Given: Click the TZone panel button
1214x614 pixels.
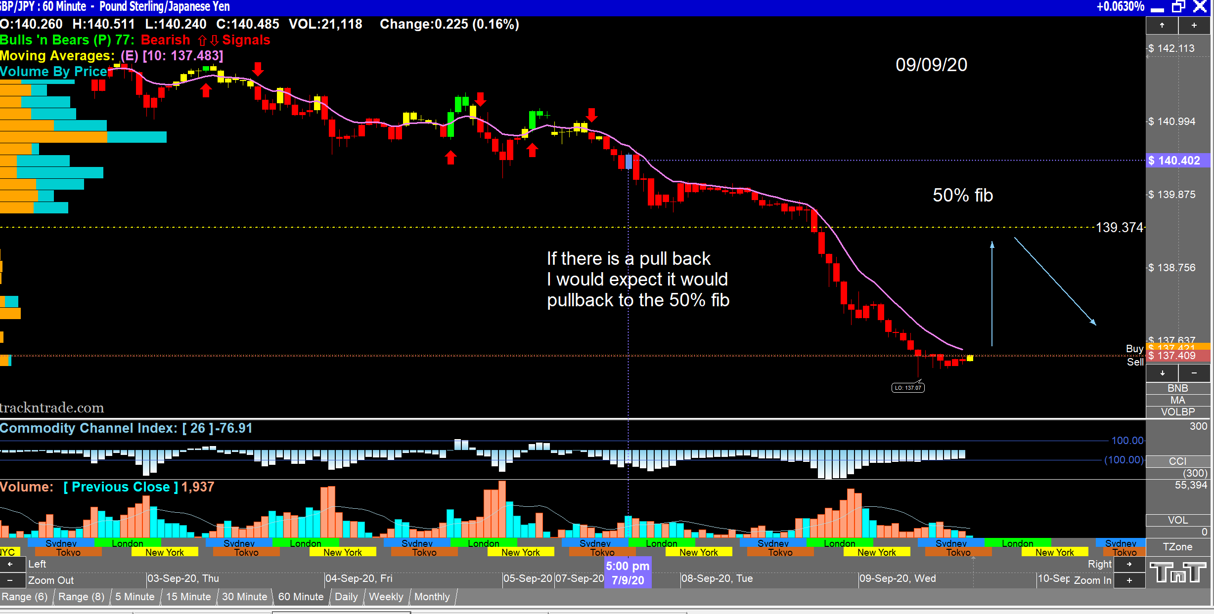Looking at the screenshot, I should (1177, 547).
